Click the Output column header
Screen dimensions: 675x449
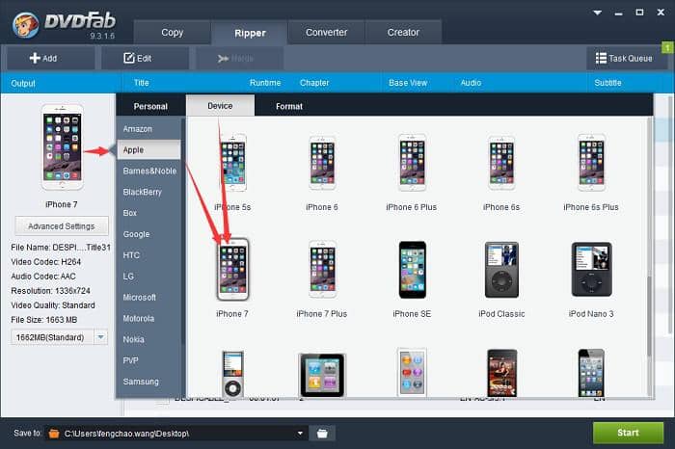click(23, 83)
